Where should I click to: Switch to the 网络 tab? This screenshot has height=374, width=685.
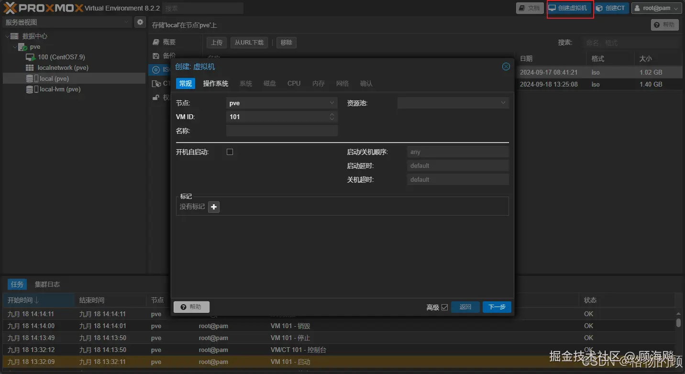click(x=342, y=83)
